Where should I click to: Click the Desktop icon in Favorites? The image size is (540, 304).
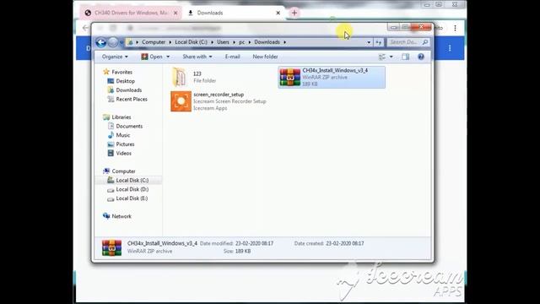(111, 81)
